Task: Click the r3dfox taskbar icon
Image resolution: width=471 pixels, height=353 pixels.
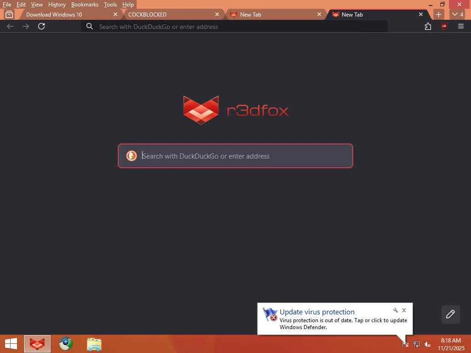Action: pos(37,344)
